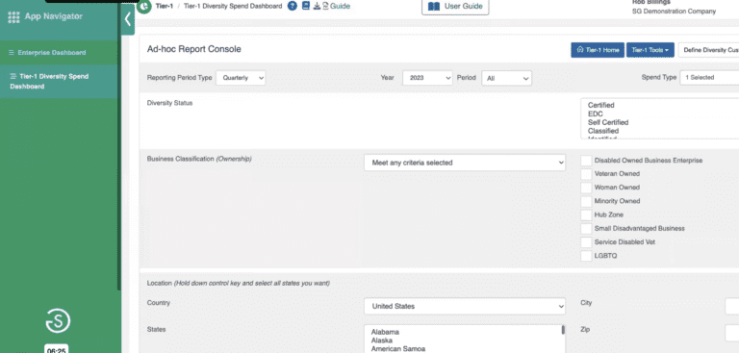Open the Year 2023 dropdown
Image resolution: width=739 pixels, height=353 pixels.
click(x=427, y=78)
